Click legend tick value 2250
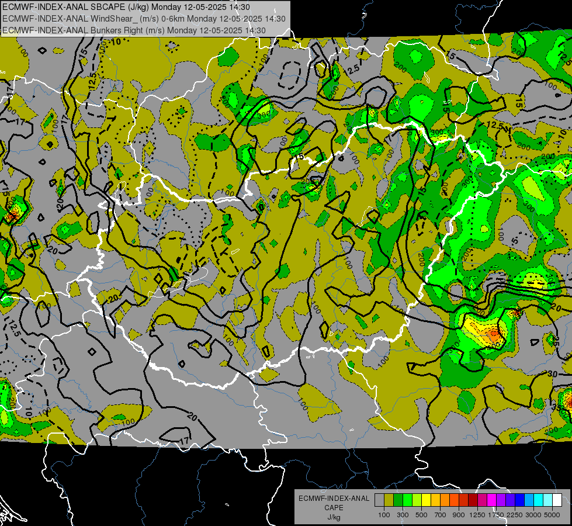 click(x=515, y=515)
